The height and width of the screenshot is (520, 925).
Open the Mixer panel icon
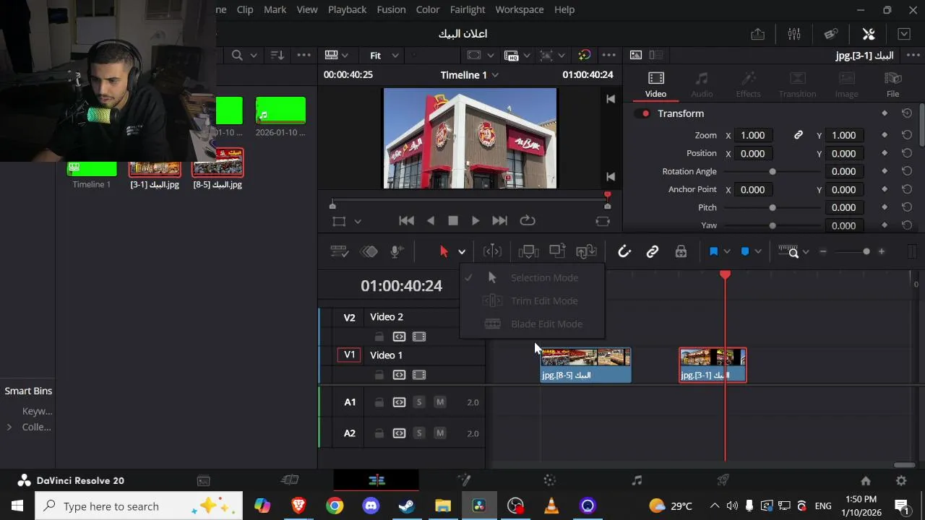794,34
